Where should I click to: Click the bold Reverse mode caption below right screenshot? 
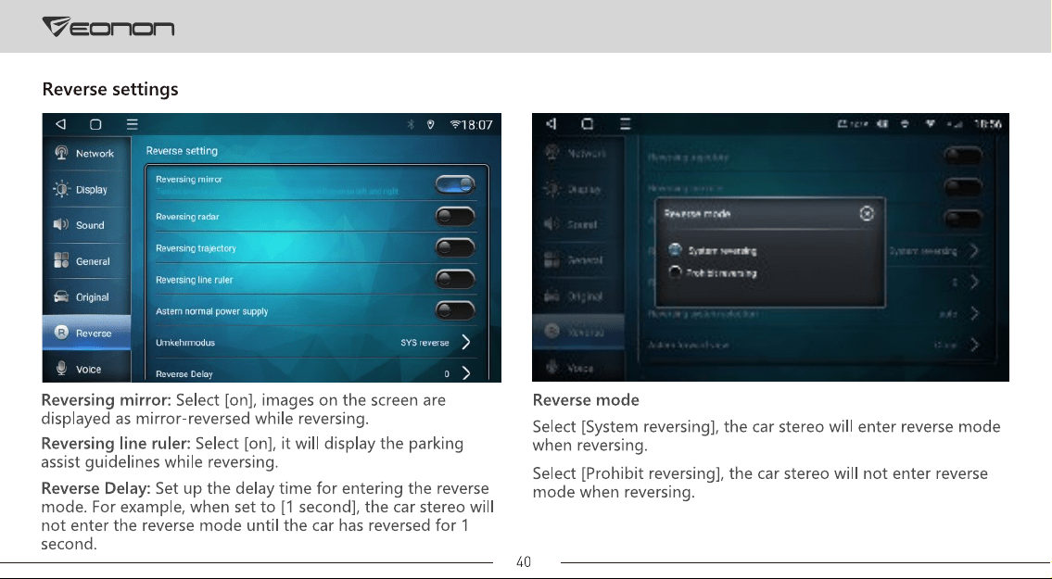586,400
